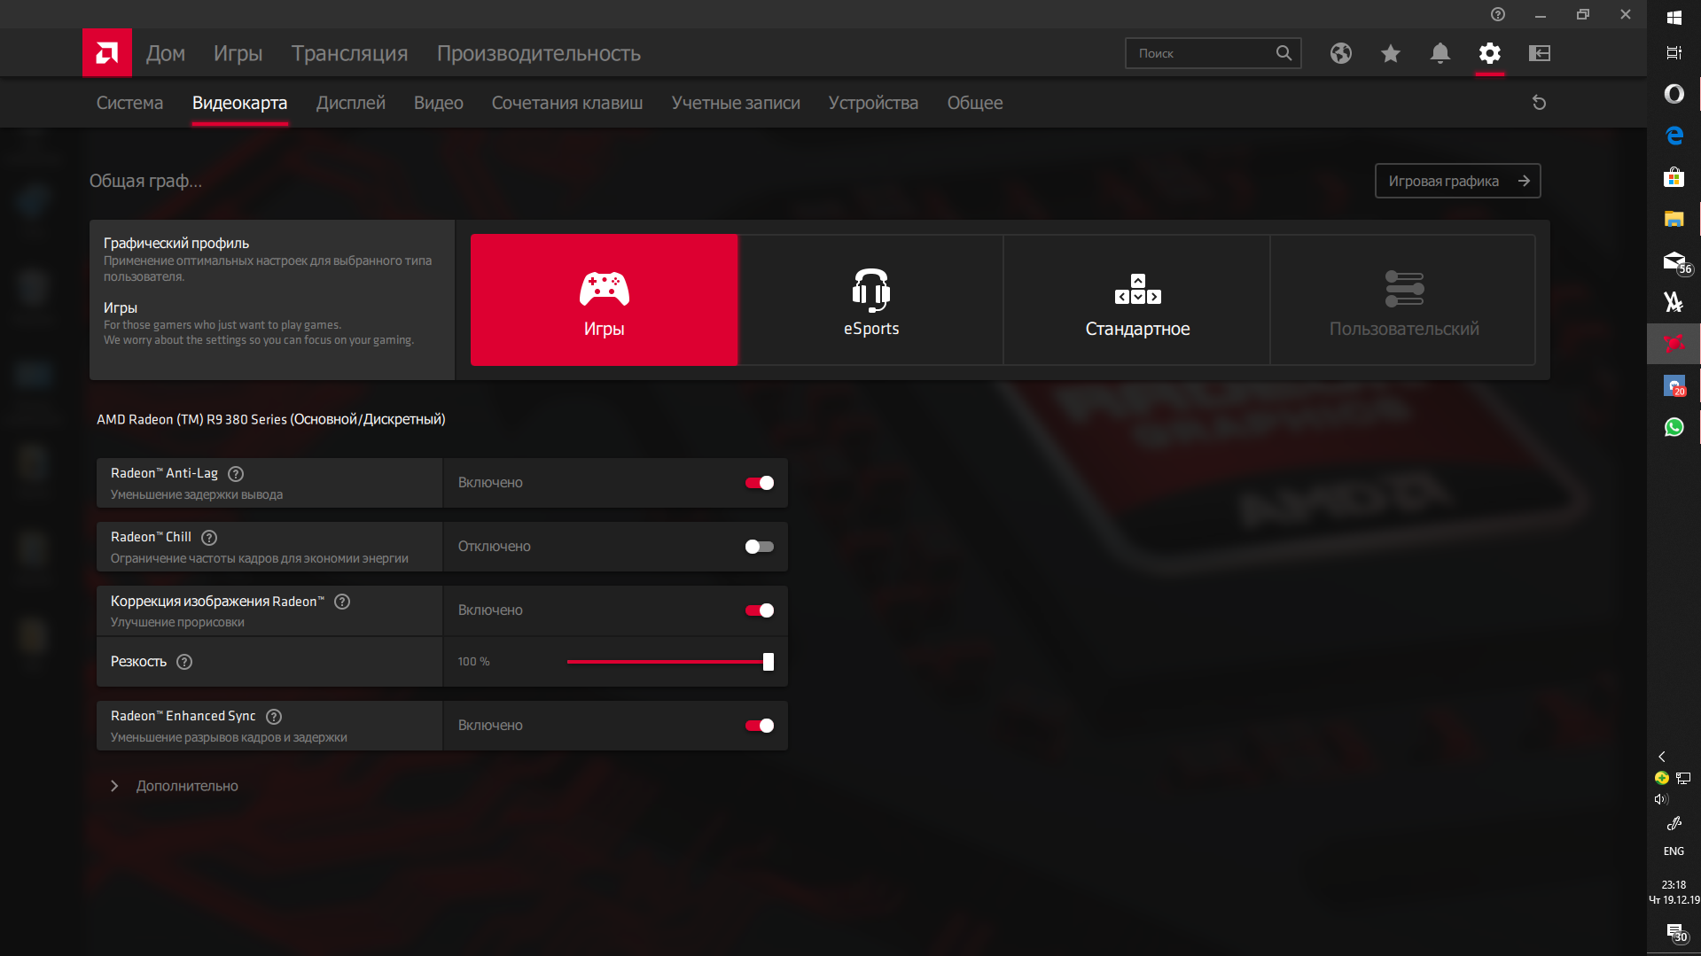The width and height of the screenshot is (1701, 956).
Task: Select the Игры graphics profile
Action: click(604, 300)
